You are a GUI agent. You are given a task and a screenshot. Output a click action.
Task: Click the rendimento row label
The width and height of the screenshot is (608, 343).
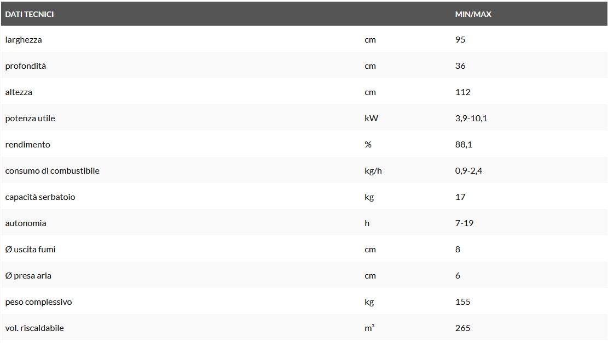coord(28,145)
